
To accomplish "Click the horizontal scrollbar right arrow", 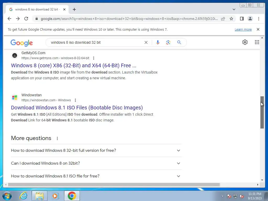I will [258, 185].
